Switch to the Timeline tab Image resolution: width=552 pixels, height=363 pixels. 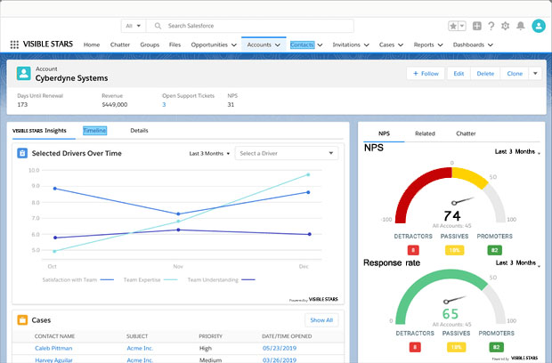click(94, 131)
